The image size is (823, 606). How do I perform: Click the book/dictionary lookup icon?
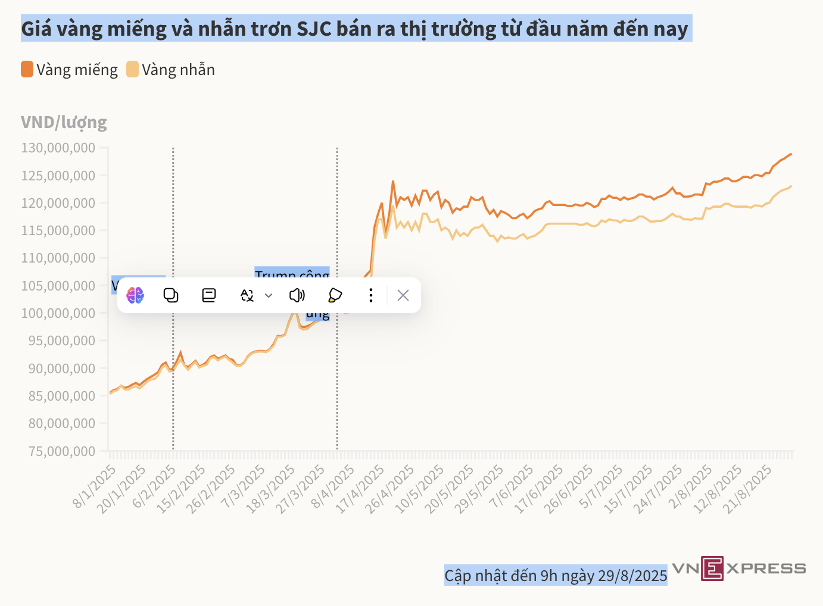click(x=209, y=295)
